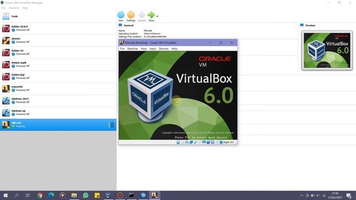Open Settings with the orange gear icon

pyautogui.click(x=131, y=15)
